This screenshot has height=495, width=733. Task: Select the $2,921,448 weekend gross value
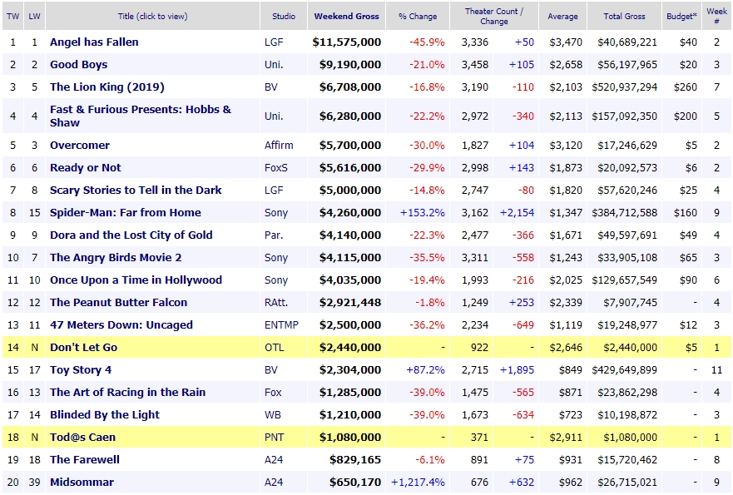tap(350, 303)
